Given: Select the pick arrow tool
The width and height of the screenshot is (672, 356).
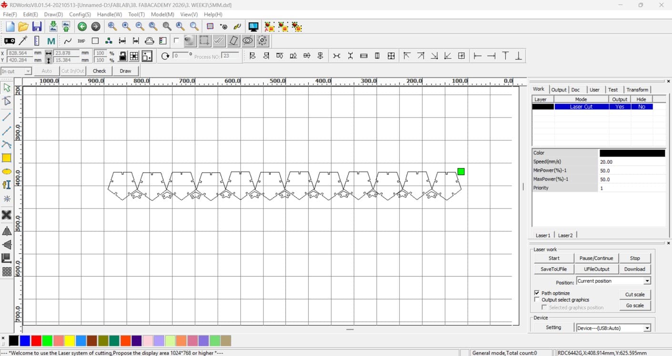Looking at the screenshot, I should [x=7, y=88].
